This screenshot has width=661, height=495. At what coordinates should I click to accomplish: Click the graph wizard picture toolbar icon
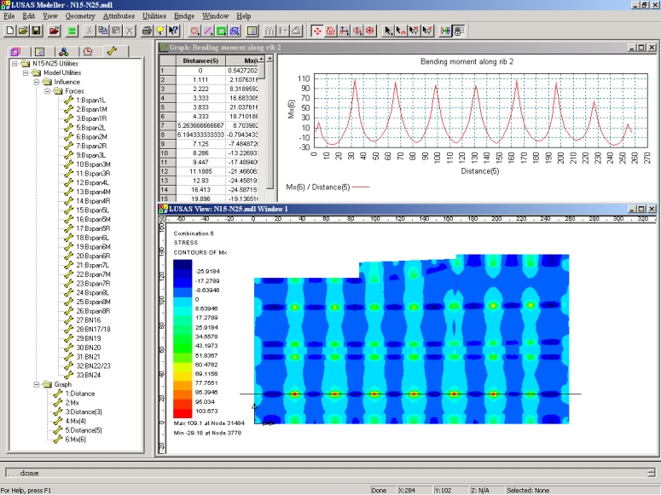(x=252, y=31)
